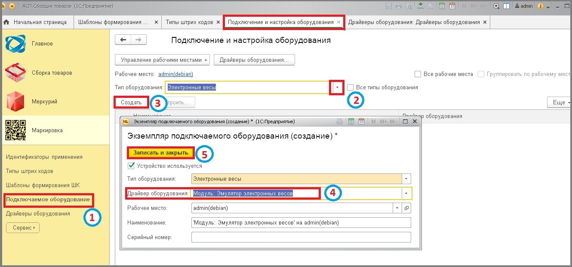The height and width of the screenshot is (267, 572).
Task: Close the Драйверы оборудования tab
Action: click(485, 22)
